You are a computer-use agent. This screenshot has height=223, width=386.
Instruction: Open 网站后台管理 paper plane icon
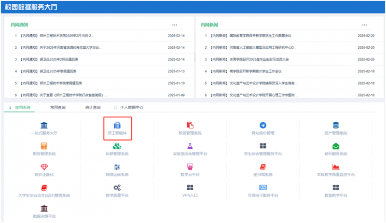point(263,125)
